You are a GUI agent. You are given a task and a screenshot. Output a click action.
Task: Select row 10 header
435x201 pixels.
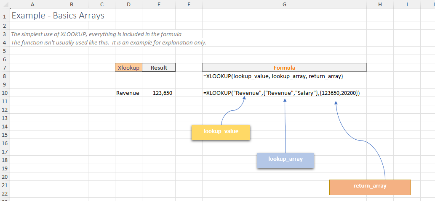5,93
